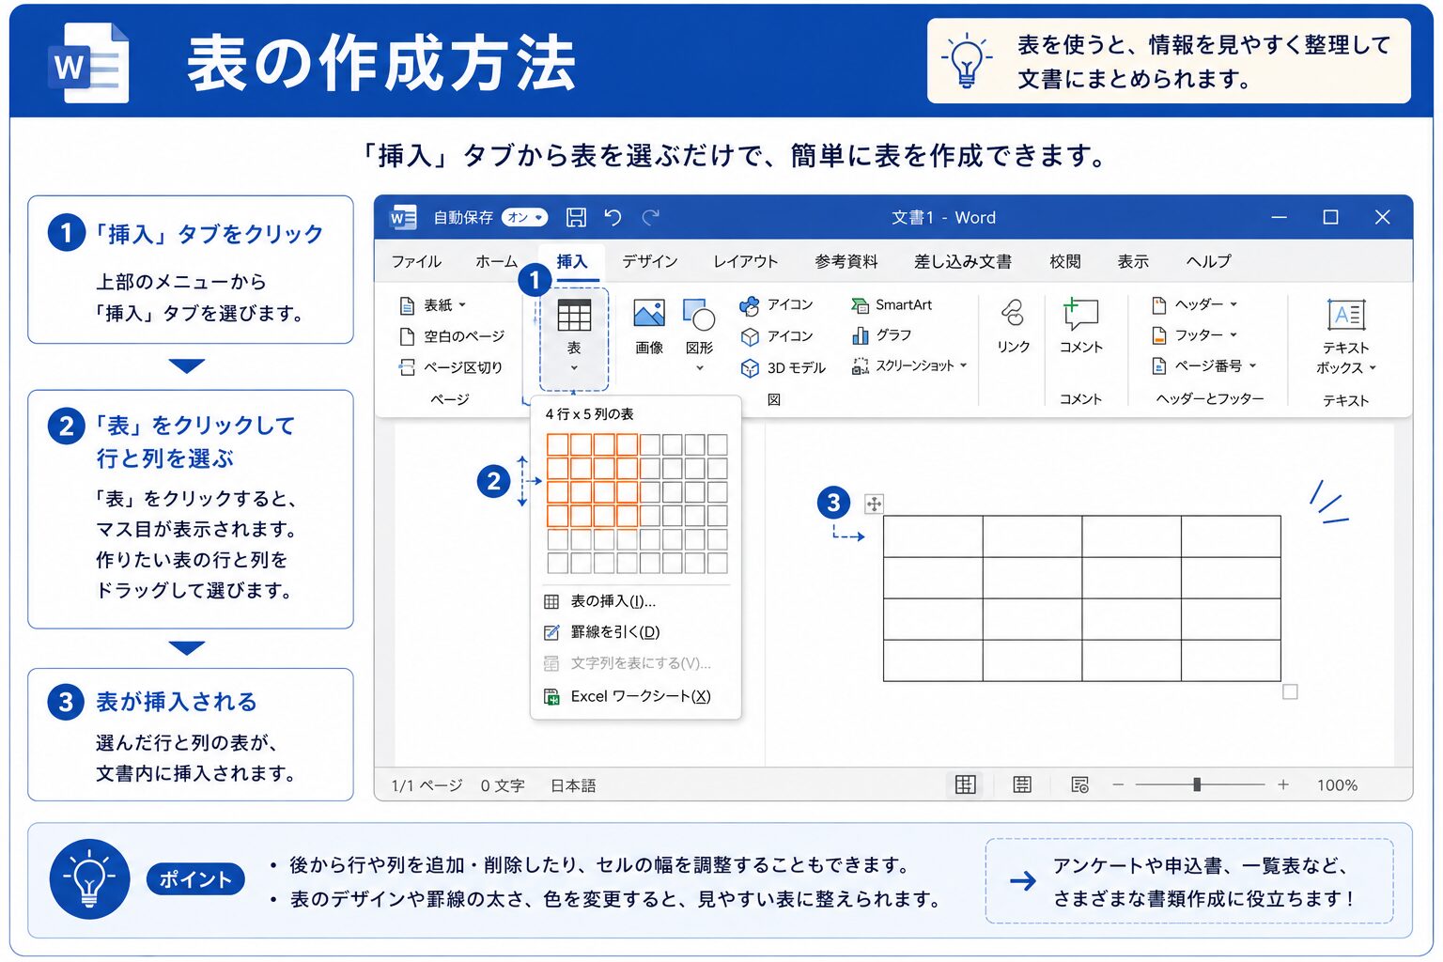Open the スクリーンショット dropdown
Screen dimensions: 1443x962
(908, 366)
